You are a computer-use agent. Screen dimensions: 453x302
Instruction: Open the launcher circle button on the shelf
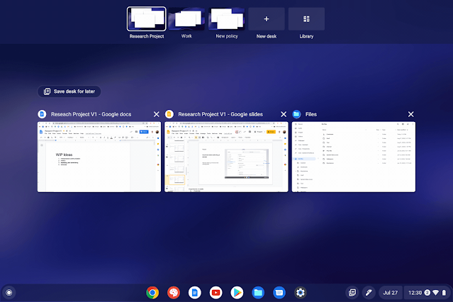(9, 293)
